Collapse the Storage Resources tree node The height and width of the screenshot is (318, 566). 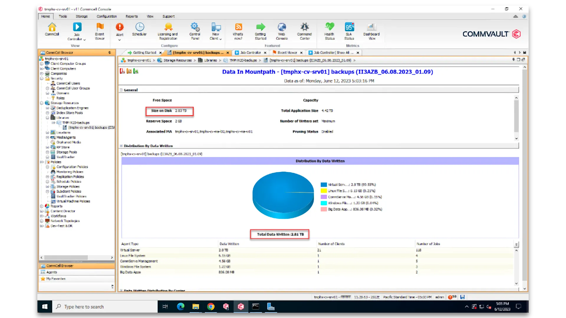[41, 103]
